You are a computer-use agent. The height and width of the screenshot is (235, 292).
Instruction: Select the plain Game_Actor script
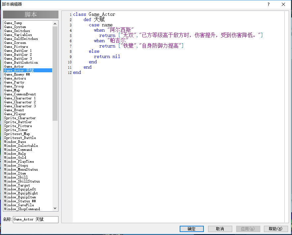click(x=28, y=66)
